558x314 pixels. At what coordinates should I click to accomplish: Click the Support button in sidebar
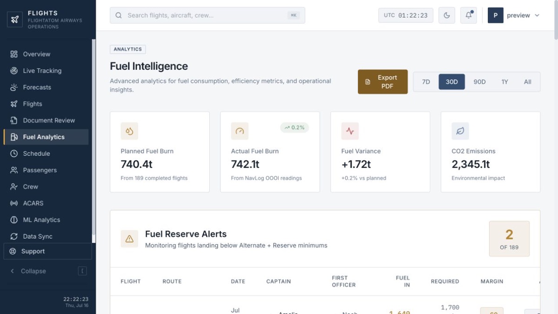tap(48, 251)
